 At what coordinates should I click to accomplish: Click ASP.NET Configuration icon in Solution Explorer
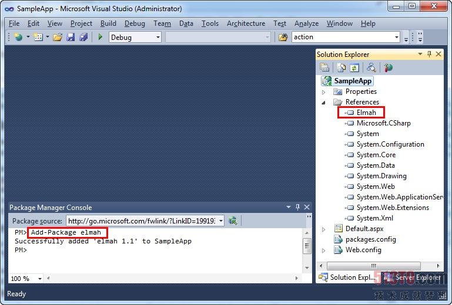[389, 67]
